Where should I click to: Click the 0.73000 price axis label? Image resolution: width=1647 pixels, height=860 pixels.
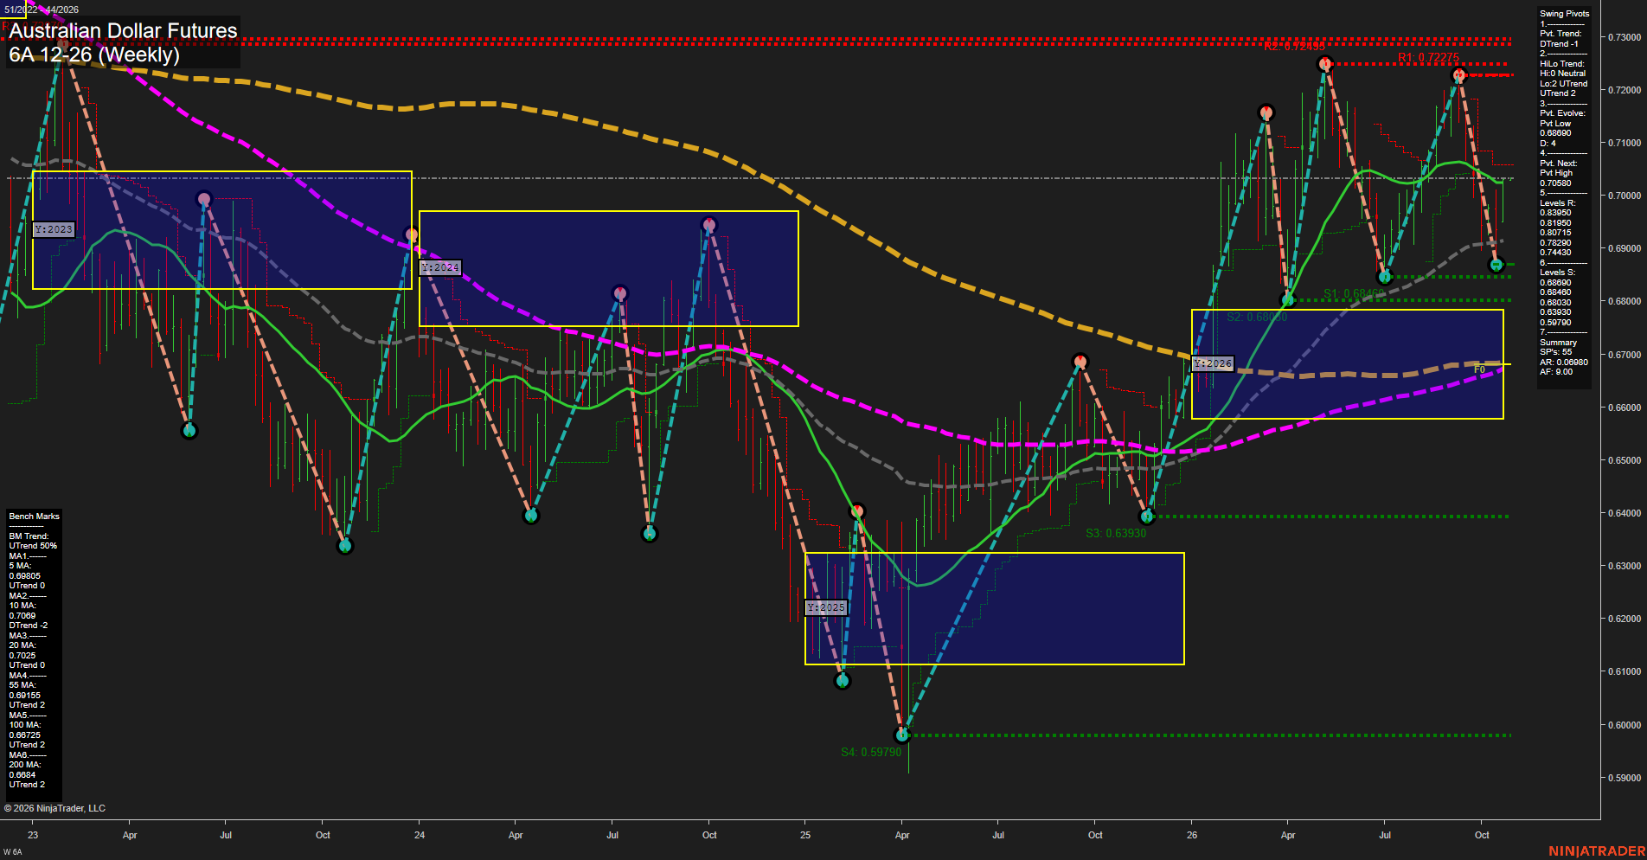coord(1624,37)
